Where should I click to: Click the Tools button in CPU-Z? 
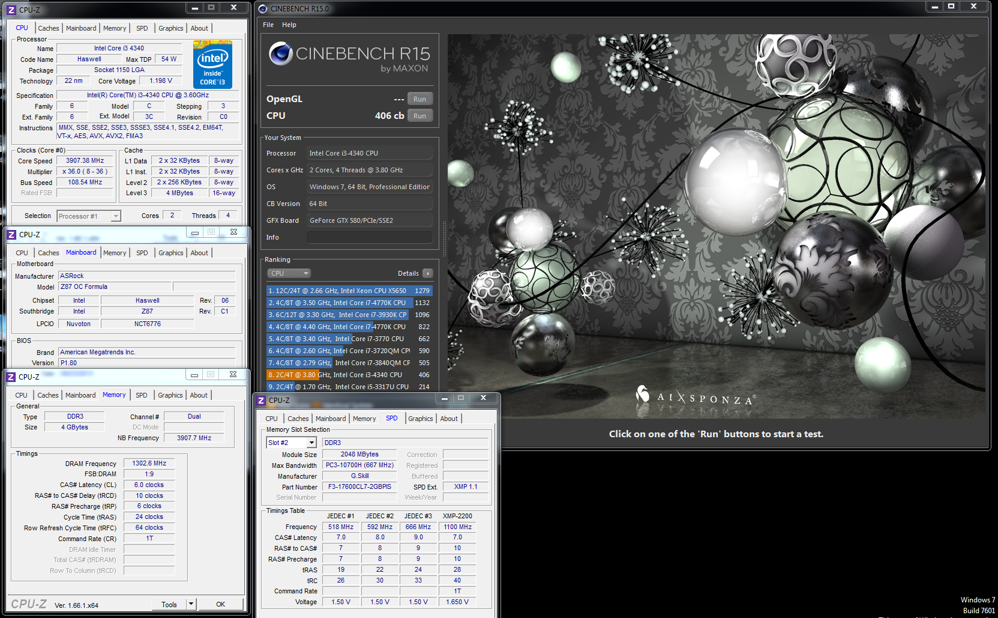169,604
